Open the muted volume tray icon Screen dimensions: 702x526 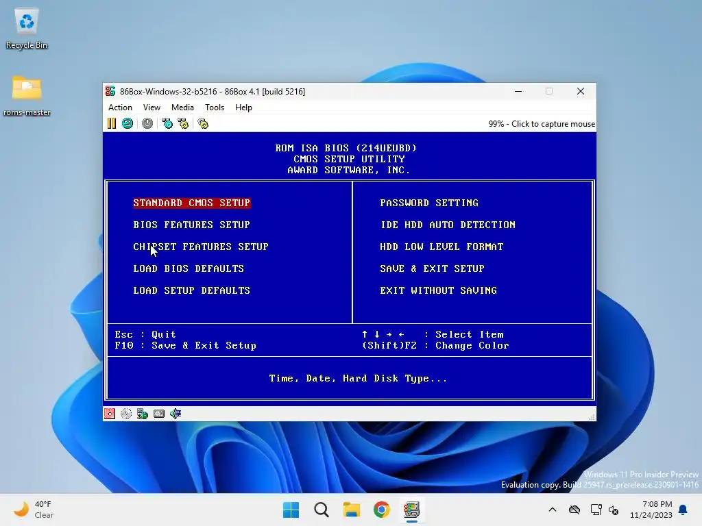[614, 510]
